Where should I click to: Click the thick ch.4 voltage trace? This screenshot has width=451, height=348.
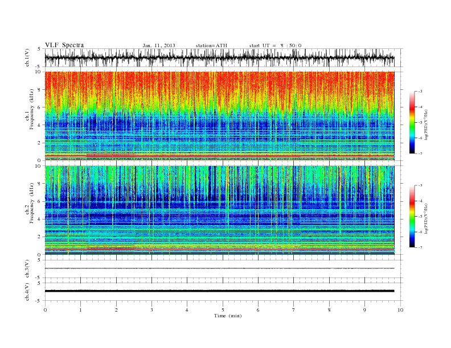coord(220,291)
